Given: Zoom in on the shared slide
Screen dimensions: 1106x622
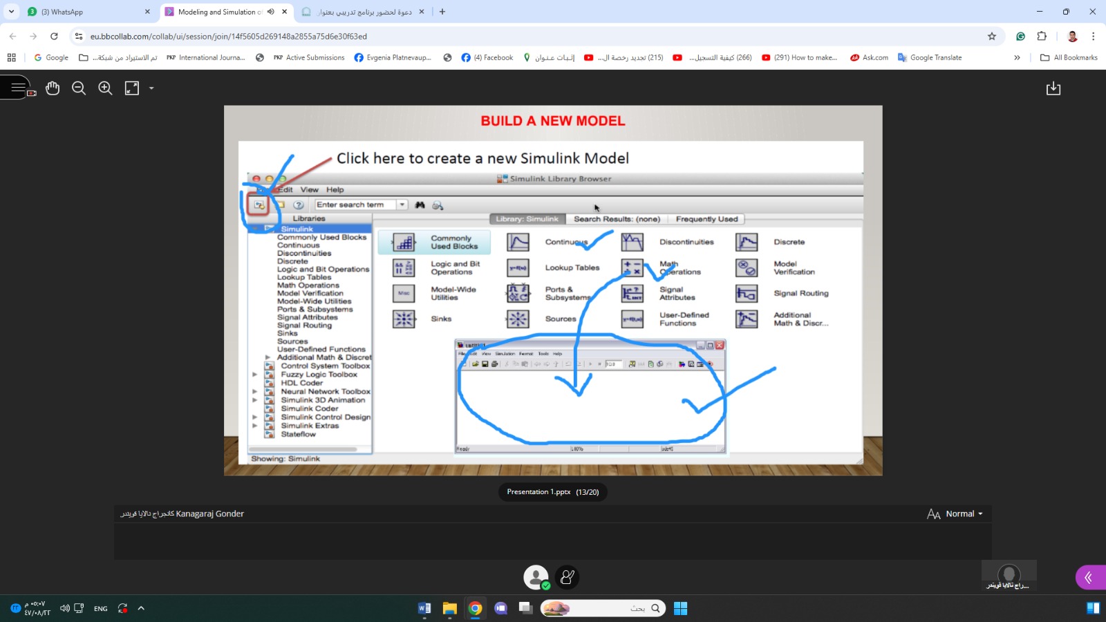Looking at the screenshot, I should (105, 88).
